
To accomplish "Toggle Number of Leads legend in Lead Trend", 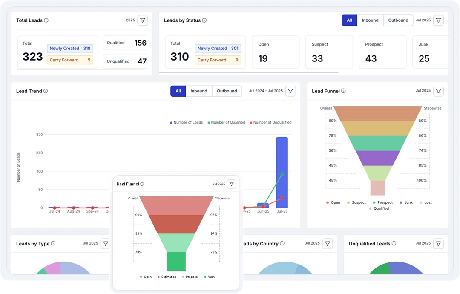I will coord(186,122).
